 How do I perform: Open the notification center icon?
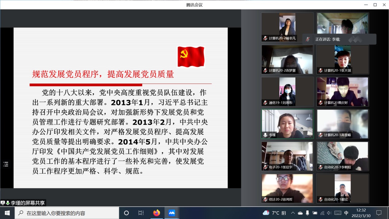click(x=379, y=213)
